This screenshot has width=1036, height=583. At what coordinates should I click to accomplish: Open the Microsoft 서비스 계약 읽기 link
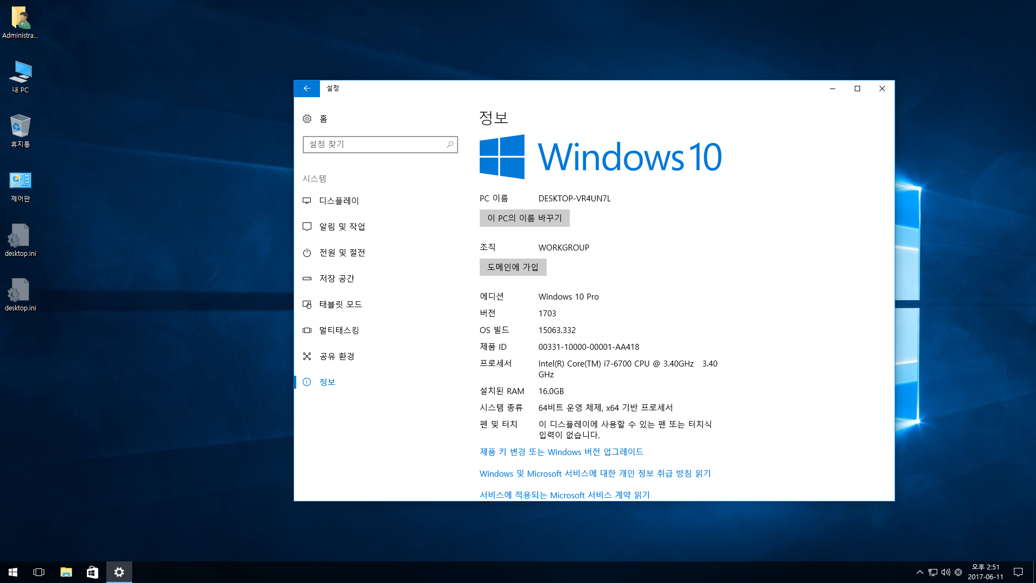pyautogui.click(x=564, y=495)
